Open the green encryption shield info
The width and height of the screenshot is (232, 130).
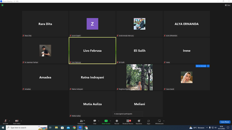click(3, 5)
